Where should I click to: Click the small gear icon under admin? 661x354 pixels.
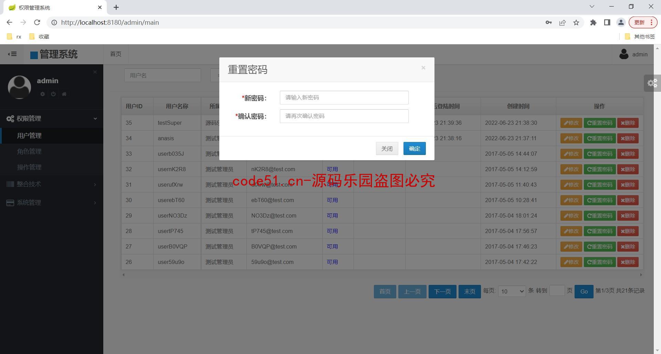43,94
